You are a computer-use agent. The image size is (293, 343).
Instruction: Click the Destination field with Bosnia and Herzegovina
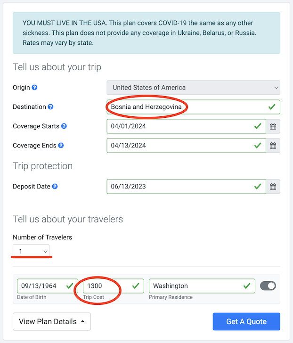[x=193, y=107]
